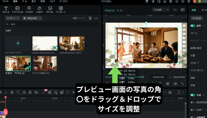Viewport: 207px width, 118px height.
Task: Enable the 自動補正 auto enhance switch
Action: point(193,117)
